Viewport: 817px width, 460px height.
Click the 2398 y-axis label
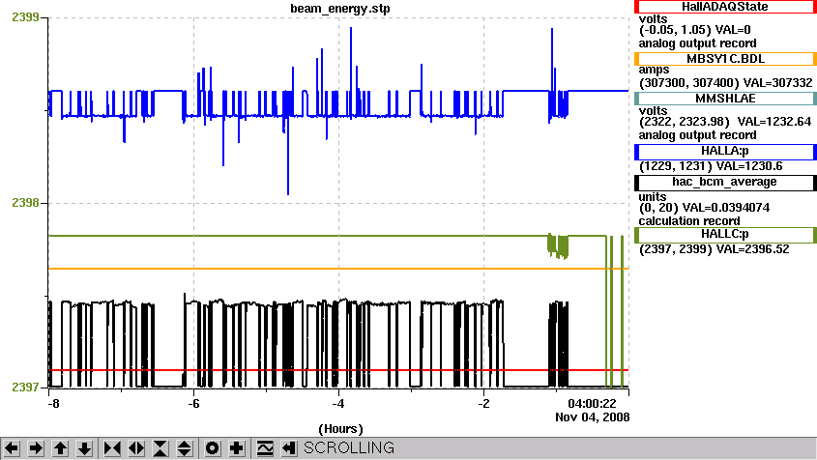coord(25,203)
